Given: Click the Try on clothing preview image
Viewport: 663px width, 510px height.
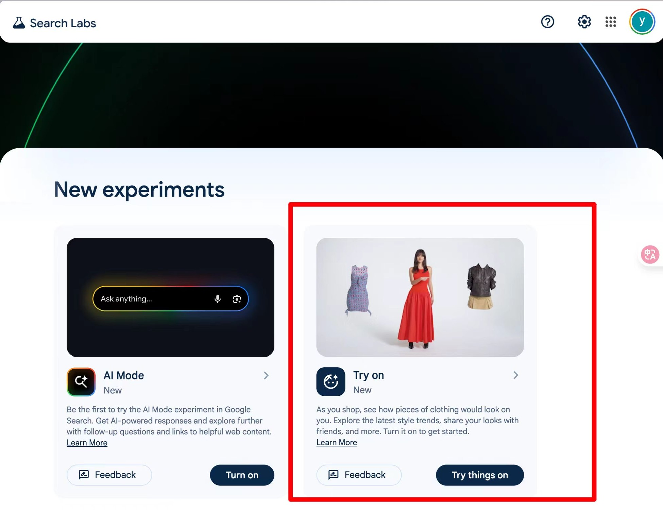Looking at the screenshot, I should point(420,297).
